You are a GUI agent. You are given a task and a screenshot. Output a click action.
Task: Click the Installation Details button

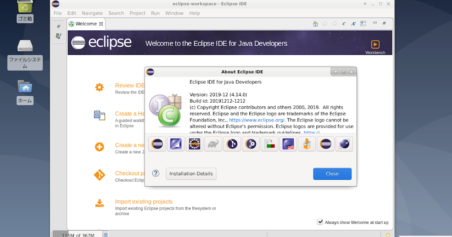(191, 173)
